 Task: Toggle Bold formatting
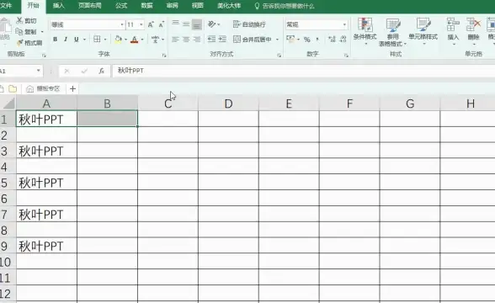56,39
